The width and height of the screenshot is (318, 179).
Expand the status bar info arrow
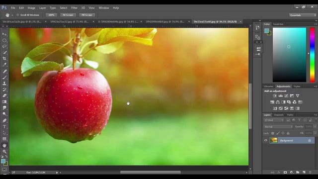coord(57,173)
